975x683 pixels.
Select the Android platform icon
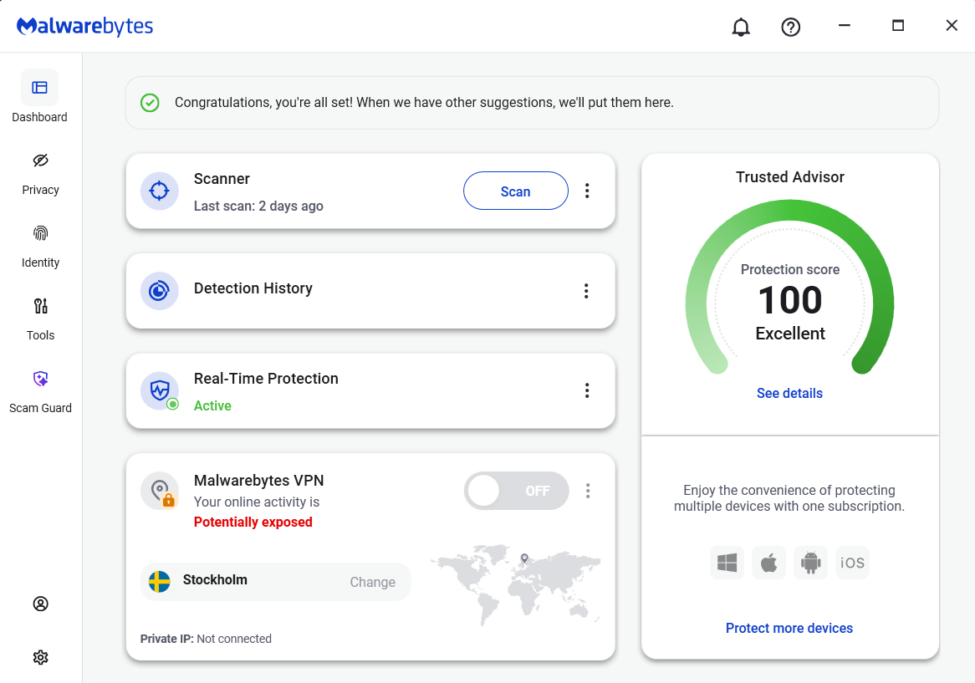[x=810, y=563]
